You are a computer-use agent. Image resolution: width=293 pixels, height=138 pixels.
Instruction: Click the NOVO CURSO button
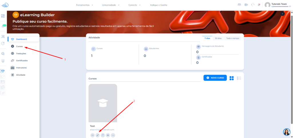point(215,78)
